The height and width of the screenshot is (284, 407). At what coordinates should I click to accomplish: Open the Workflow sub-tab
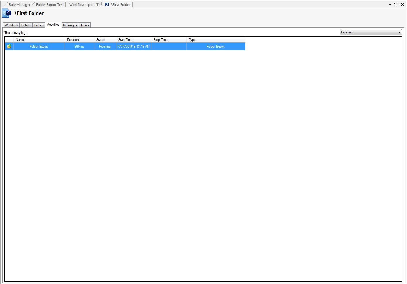coord(11,25)
